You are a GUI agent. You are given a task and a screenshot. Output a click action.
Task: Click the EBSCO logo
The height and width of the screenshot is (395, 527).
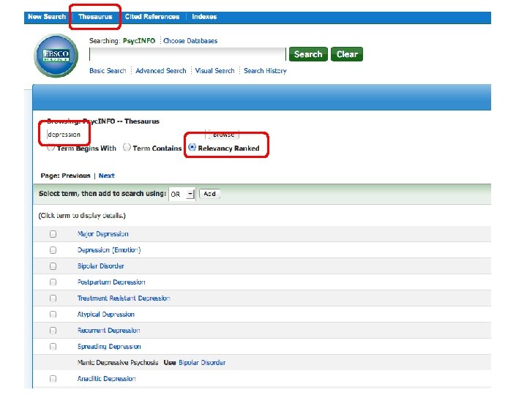click(56, 56)
